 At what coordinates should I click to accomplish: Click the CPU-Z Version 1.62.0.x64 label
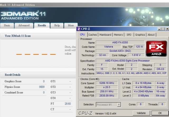click(106, 114)
